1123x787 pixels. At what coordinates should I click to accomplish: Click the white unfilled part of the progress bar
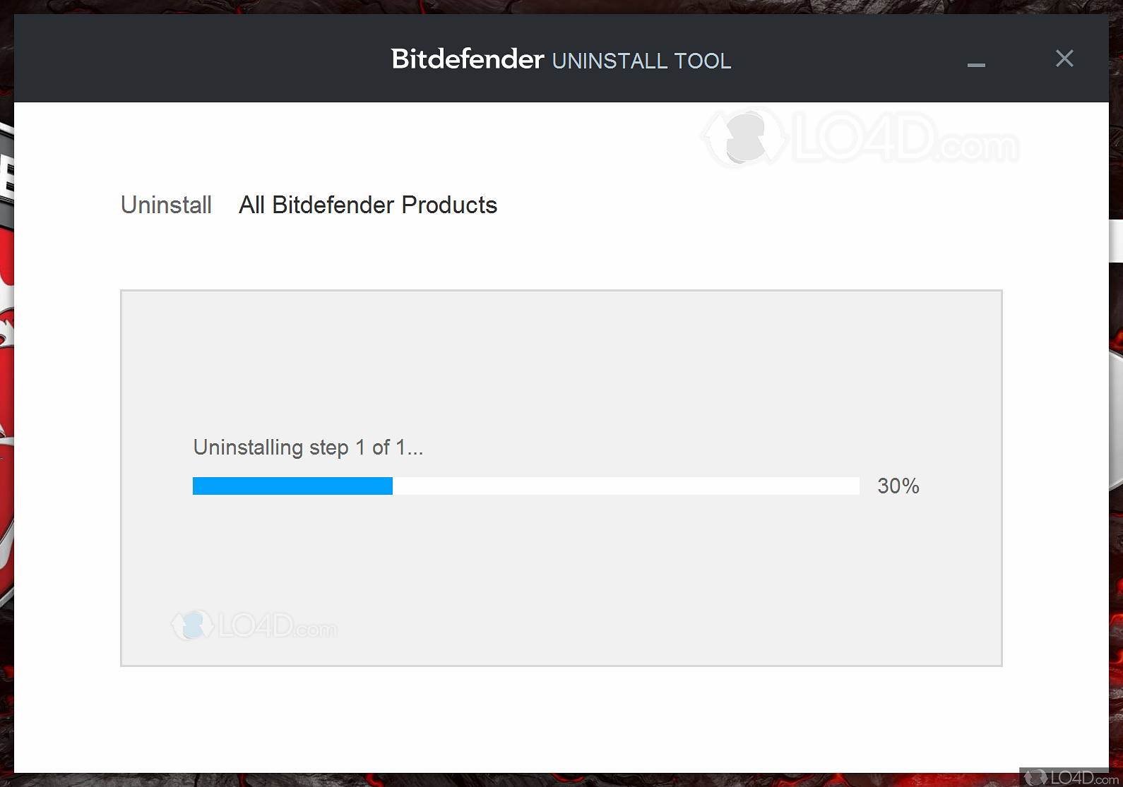coord(625,486)
